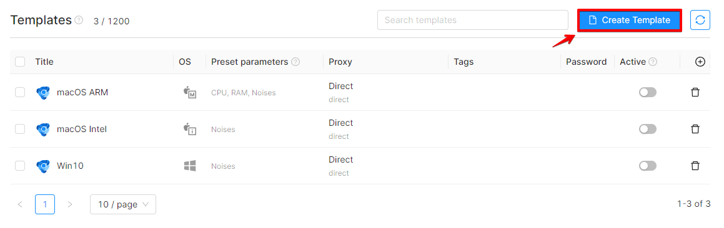Screen dimensions: 724x228
Task: Click the Create Template button
Action: [x=630, y=21]
